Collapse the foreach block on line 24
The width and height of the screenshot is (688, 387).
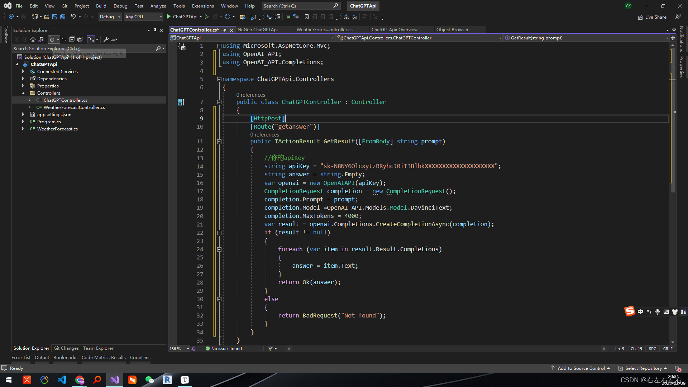click(219, 249)
